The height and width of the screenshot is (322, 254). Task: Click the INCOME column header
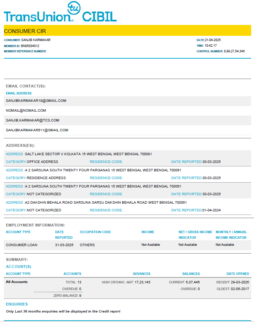click(x=148, y=232)
